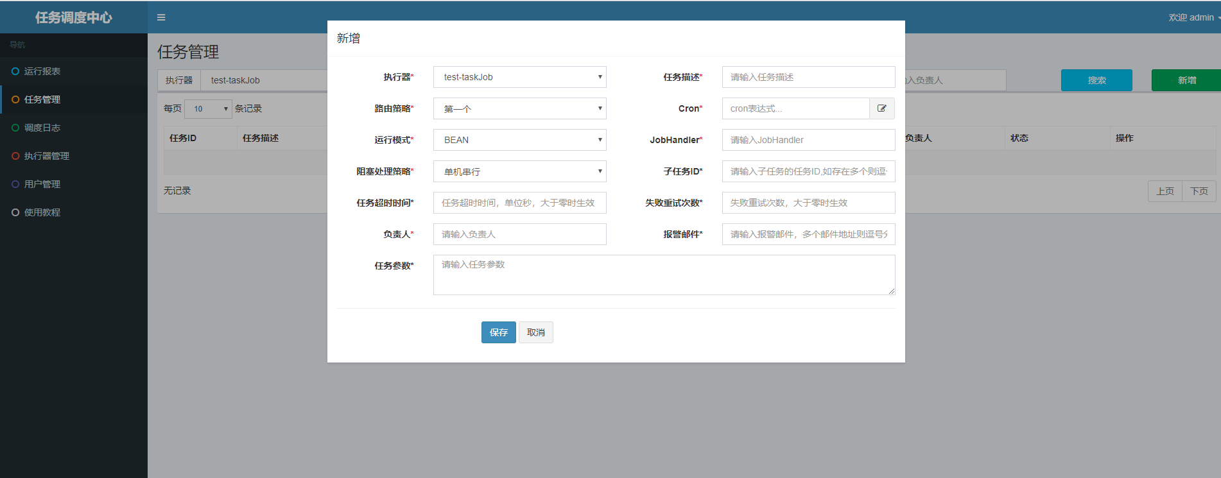Open 执行器管理 in the sidebar
This screenshot has height=478, width=1221.
tap(74, 156)
